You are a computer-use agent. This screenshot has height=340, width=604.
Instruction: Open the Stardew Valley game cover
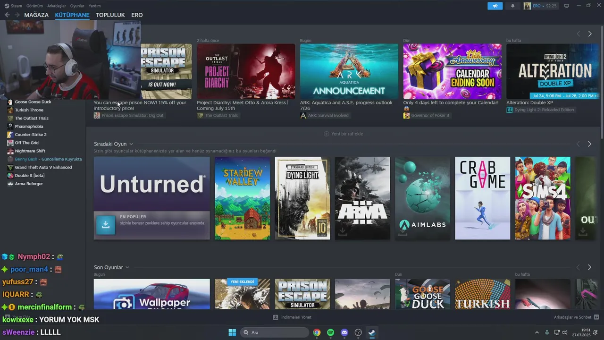coord(243,198)
